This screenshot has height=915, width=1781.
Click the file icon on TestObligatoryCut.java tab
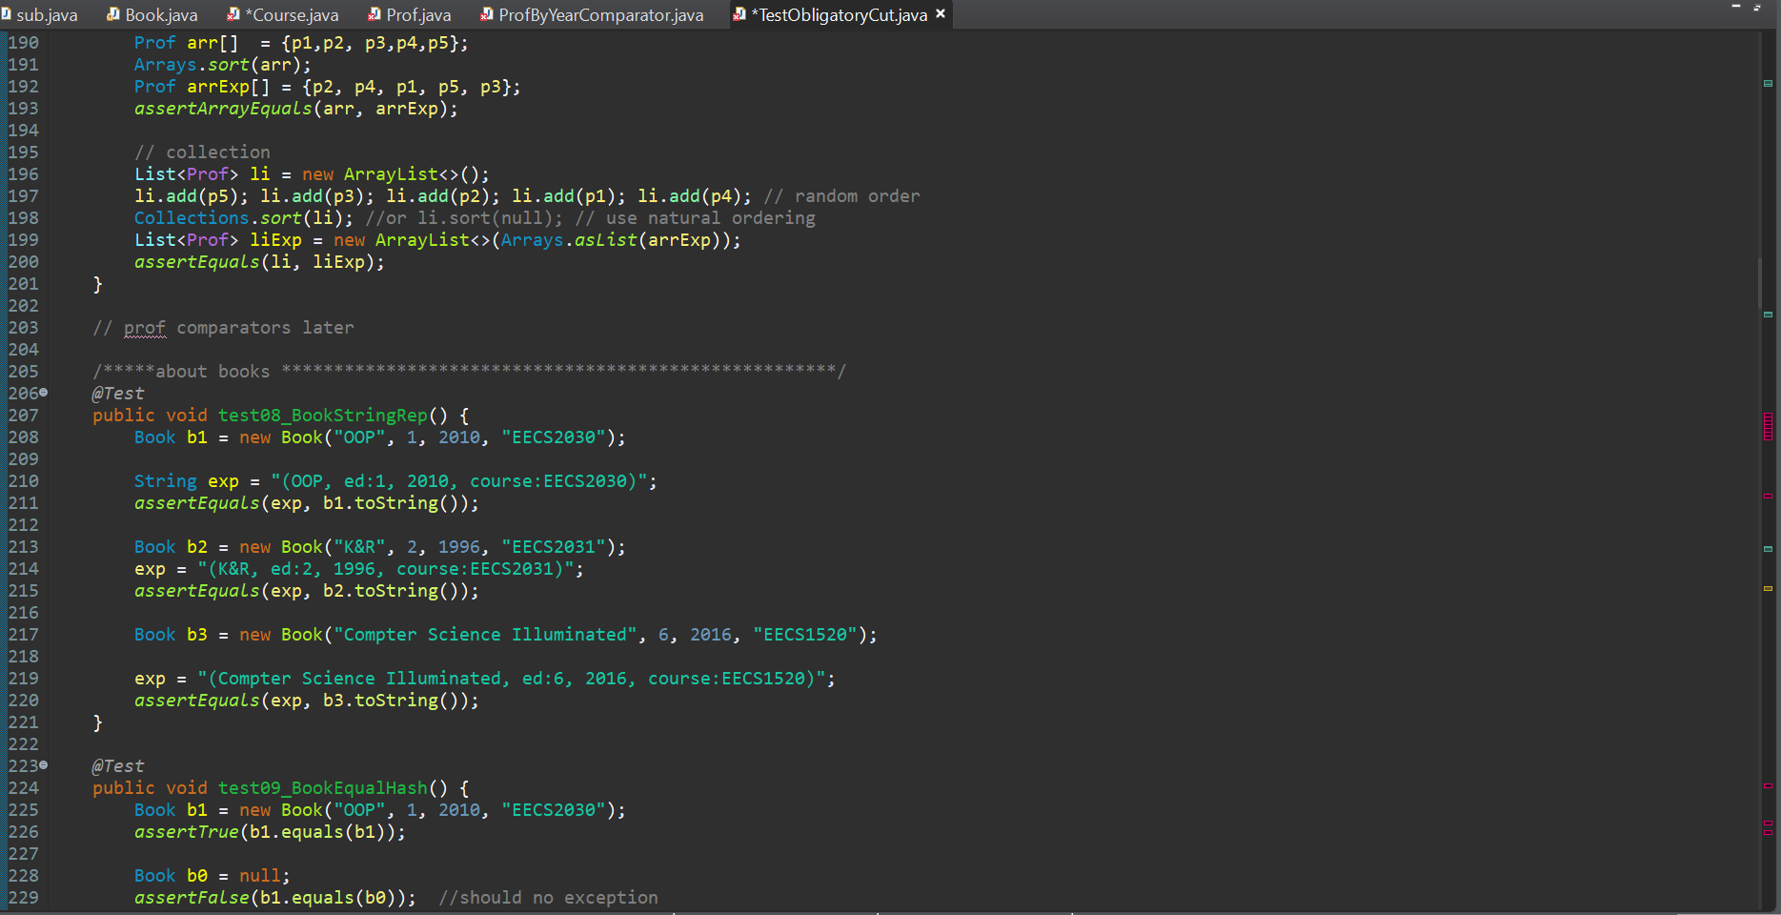[x=739, y=14]
